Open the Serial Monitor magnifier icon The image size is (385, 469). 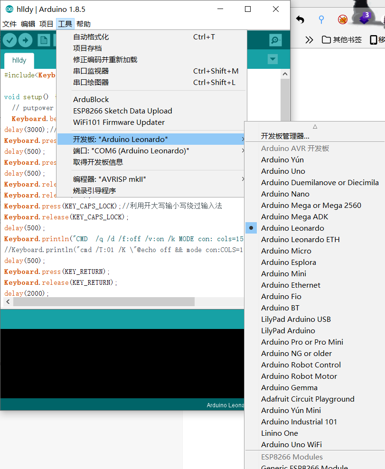[x=275, y=40]
